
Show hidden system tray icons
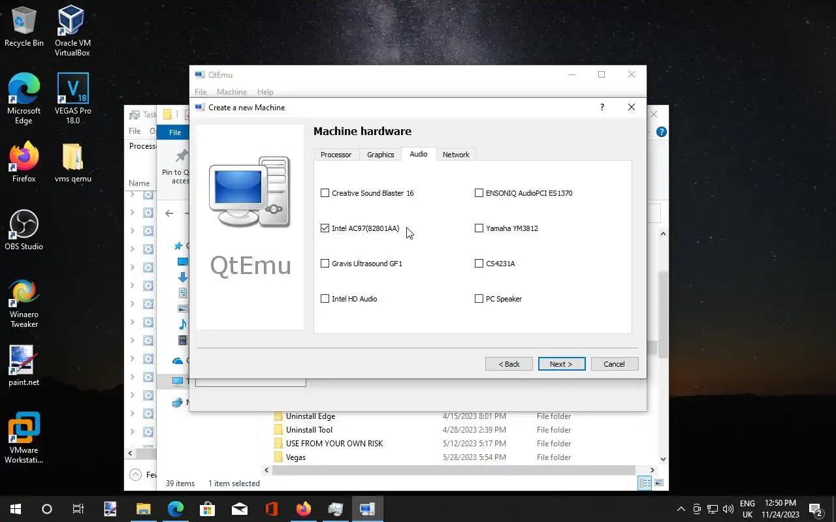[x=681, y=509]
